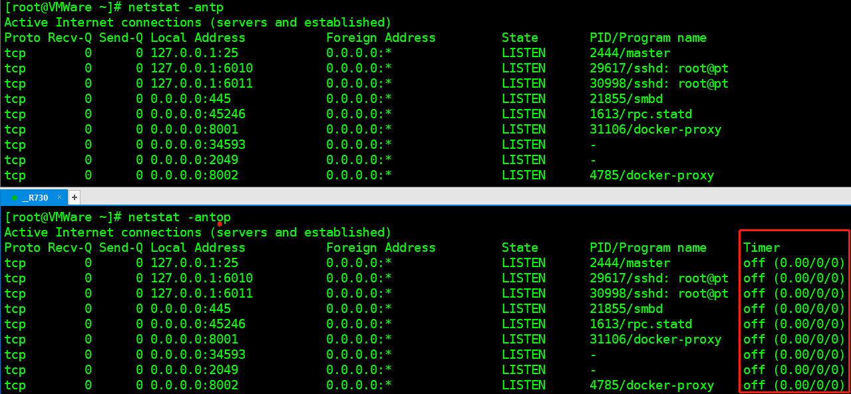The height and width of the screenshot is (394, 851).
Task: Select 4785/docker-proxy in the upper terminal
Action: pyautogui.click(x=651, y=175)
